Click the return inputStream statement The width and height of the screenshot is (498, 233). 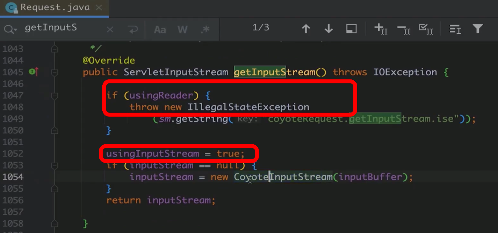point(161,200)
